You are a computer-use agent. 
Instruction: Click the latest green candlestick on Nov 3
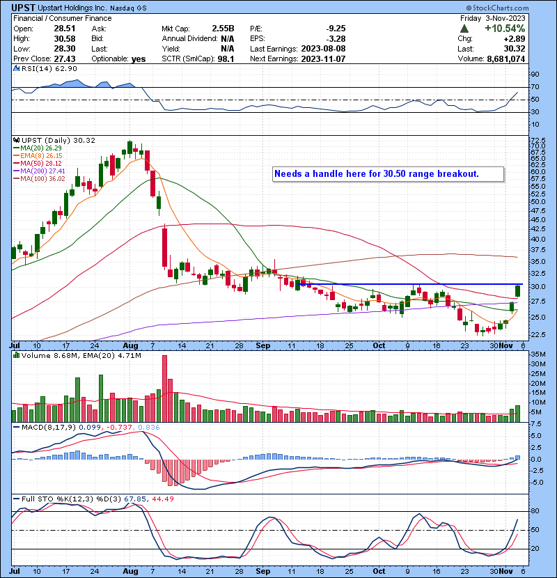point(517,291)
